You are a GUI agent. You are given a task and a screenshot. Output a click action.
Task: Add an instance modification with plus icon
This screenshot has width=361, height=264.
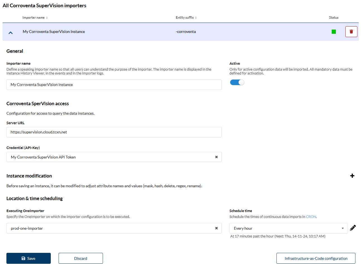click(x=352, y=176)
